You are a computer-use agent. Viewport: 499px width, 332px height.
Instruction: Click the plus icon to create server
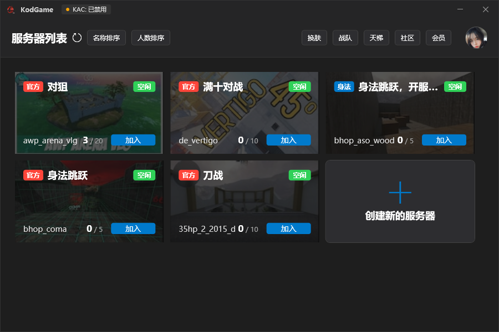(400, 192)
